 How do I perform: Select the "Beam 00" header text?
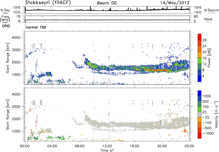click(x=107, y=3)
